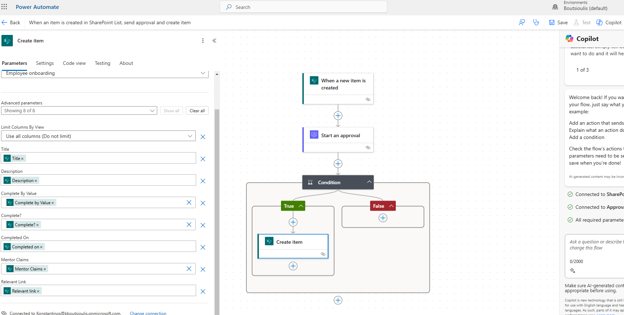
Task: Click connection link icon on Create item card
Action: (323, 254)
